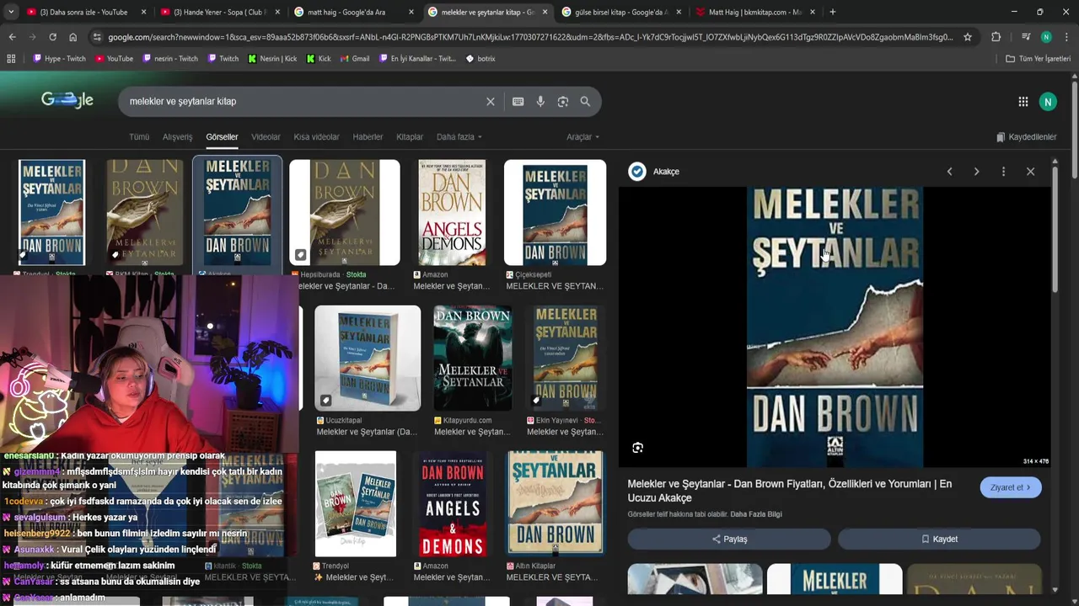Open the Kaydedilenler saved items
1079x606 pixels.
[x=1026, y=137]
